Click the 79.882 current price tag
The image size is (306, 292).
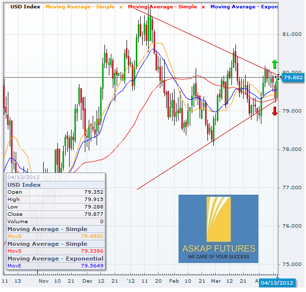293,77
